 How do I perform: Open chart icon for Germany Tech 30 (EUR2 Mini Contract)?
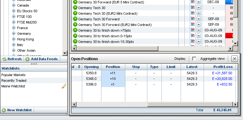tap(193, 13)
